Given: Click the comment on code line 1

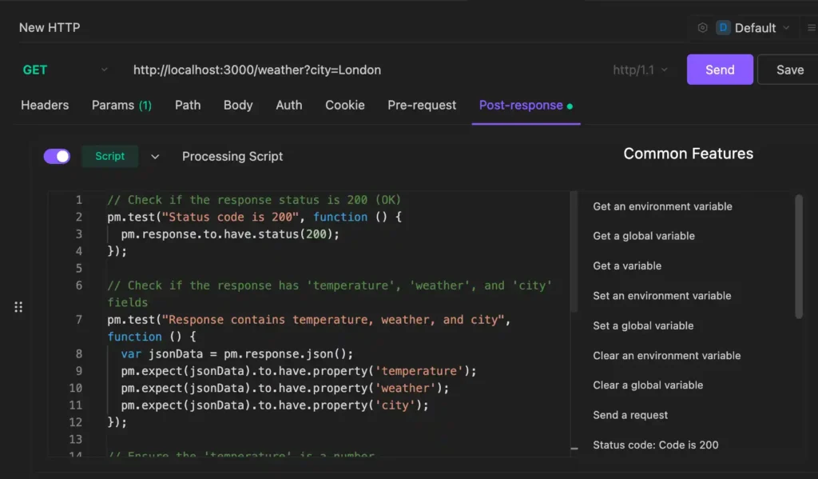Looking at the screenshot, I should tap(254, 200).
